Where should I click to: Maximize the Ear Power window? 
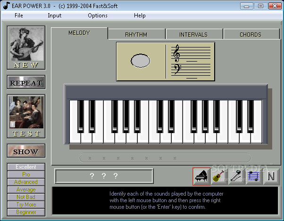260,6
